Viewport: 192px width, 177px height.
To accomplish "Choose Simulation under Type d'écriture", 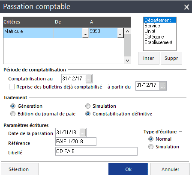I will (x=151, y=147).
